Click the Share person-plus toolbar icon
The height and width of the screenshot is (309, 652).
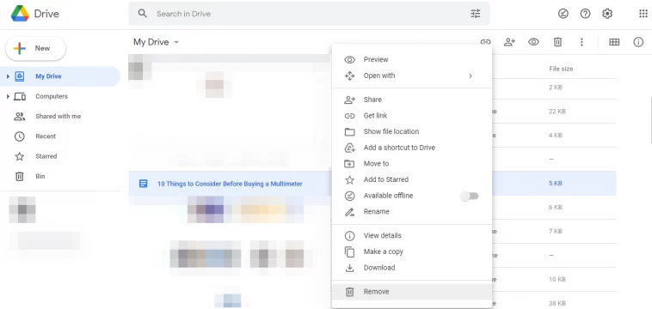pyautogui.click(x=509, y=42)
